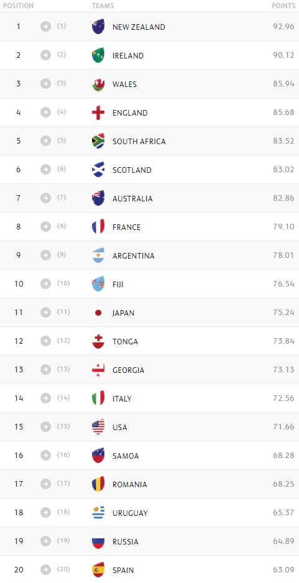The image size is (299, 583).
Task: Click the Spain flag icon
Action: pyautogui.click(x=98, y=569)
